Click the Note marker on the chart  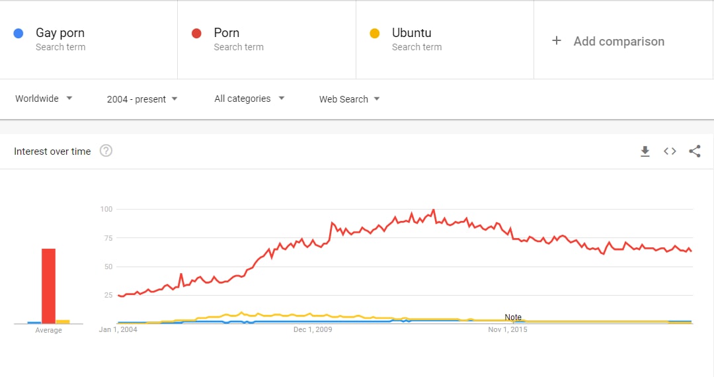[x=513, y=317]
